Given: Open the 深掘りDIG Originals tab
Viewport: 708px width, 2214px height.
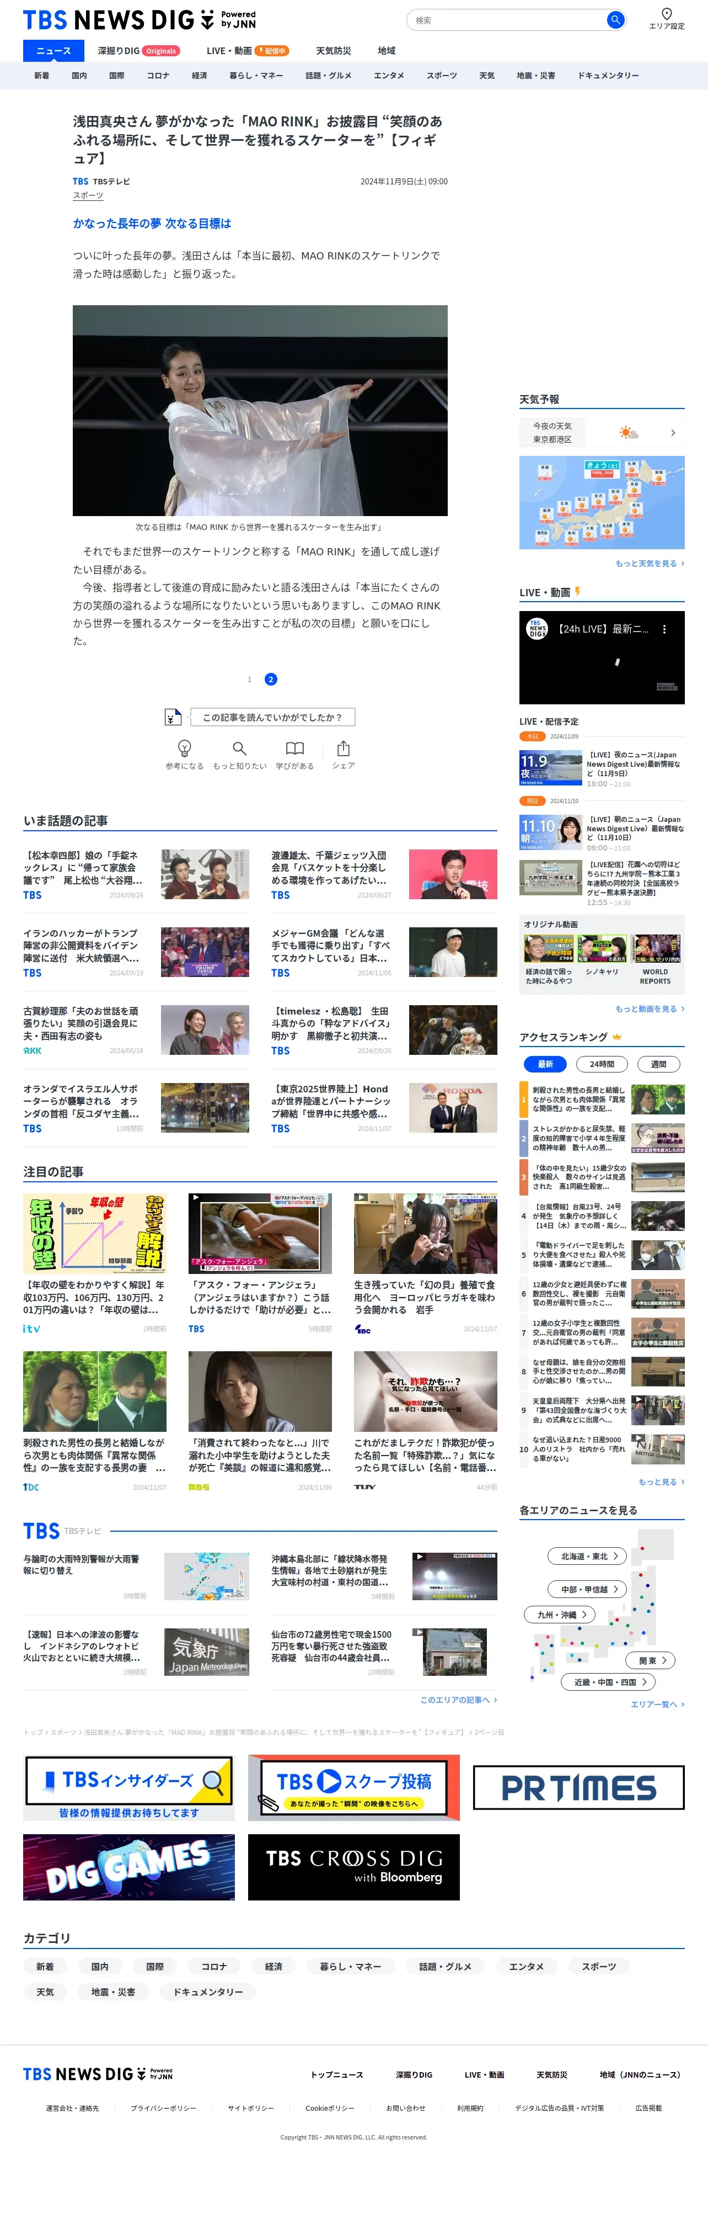Looking at the screenshot, I should pos(139,51).
